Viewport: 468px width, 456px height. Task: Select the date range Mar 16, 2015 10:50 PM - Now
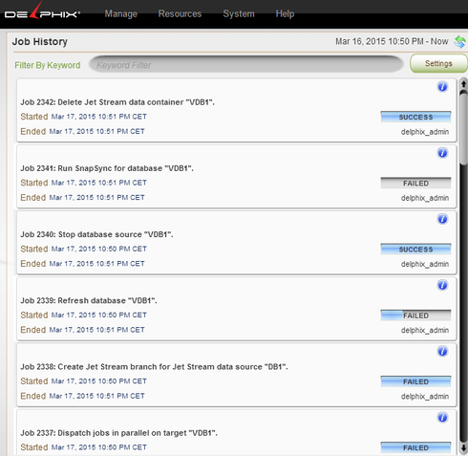point(392,41)
